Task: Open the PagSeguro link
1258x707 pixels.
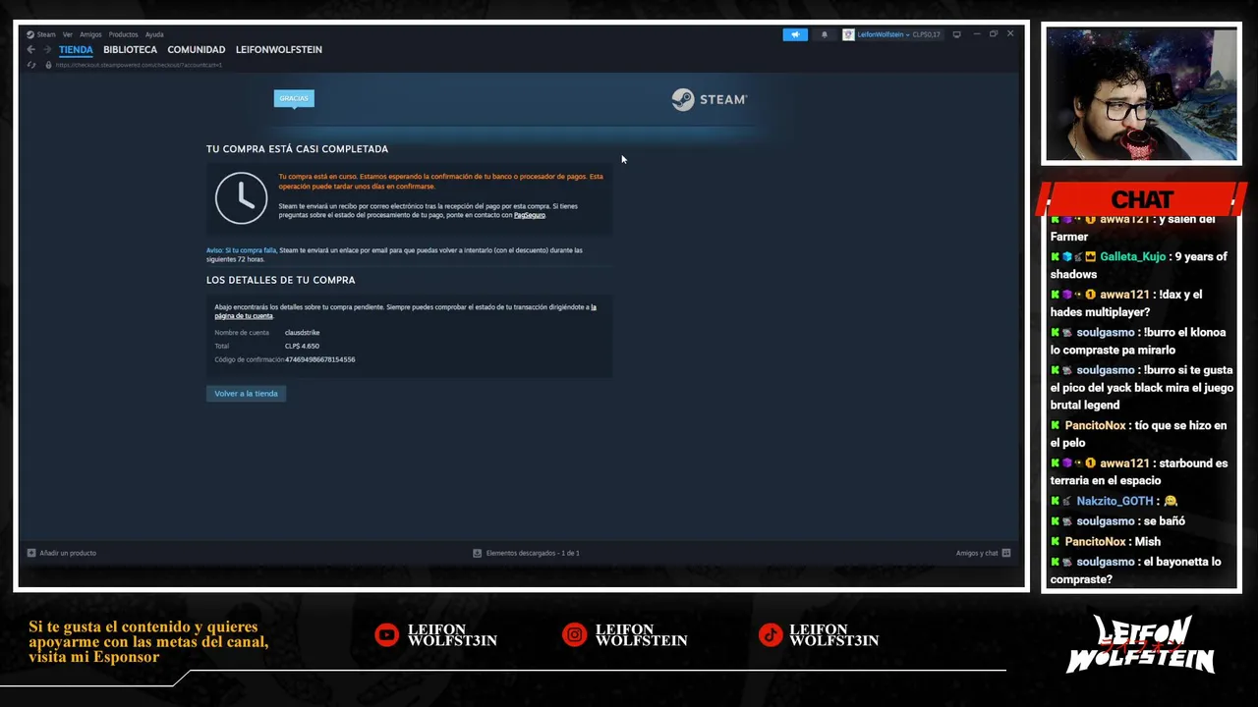Action: tap(530, 215)
